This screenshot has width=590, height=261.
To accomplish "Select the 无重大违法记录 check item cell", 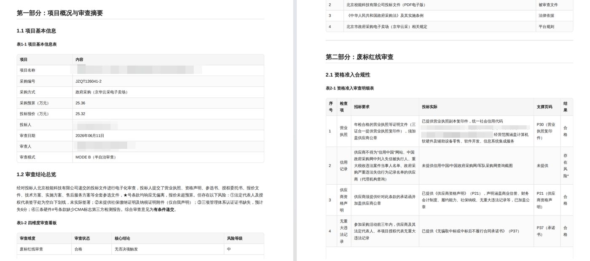I will (344, 231).
